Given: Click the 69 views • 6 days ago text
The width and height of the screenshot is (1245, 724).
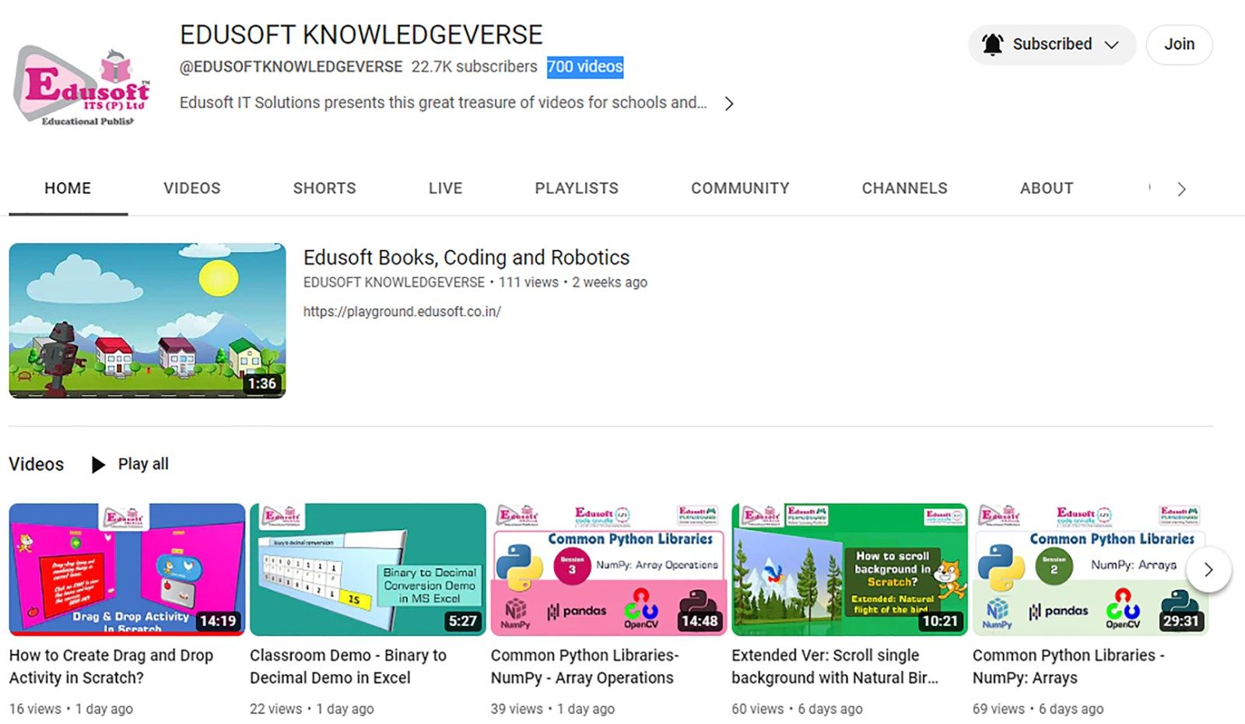Looking at the screenshot, I should [x=1038, y=709].
